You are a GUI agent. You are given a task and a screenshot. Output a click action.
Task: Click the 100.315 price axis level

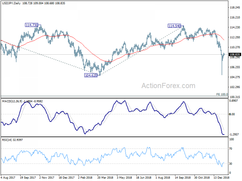tap(235, 97)
